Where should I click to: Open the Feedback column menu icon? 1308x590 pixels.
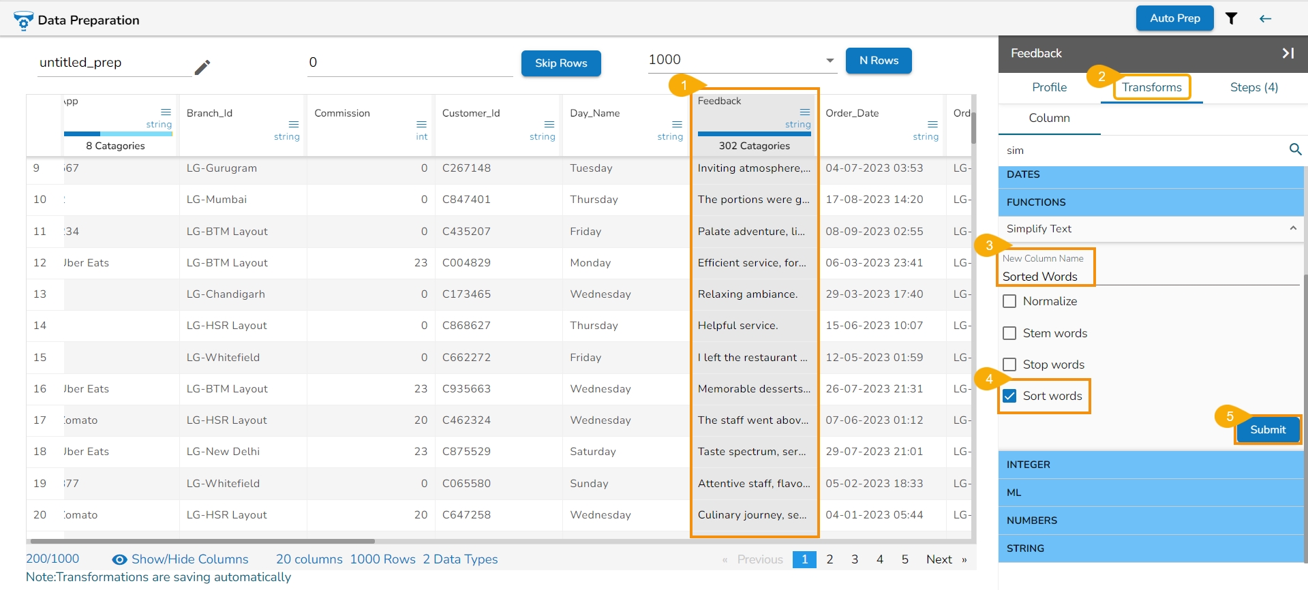click(805, 112)
